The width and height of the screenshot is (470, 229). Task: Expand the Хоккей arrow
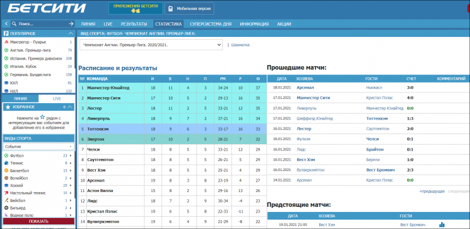click(x=70, y=186)
